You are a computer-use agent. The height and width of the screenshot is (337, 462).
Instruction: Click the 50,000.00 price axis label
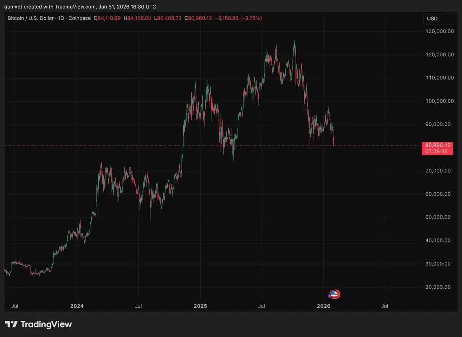click(438, 217)
